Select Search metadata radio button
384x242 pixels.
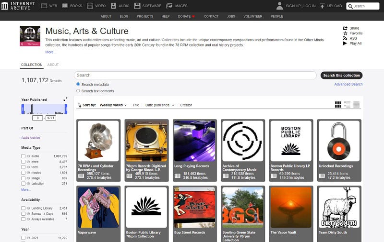tap(78, 84)
